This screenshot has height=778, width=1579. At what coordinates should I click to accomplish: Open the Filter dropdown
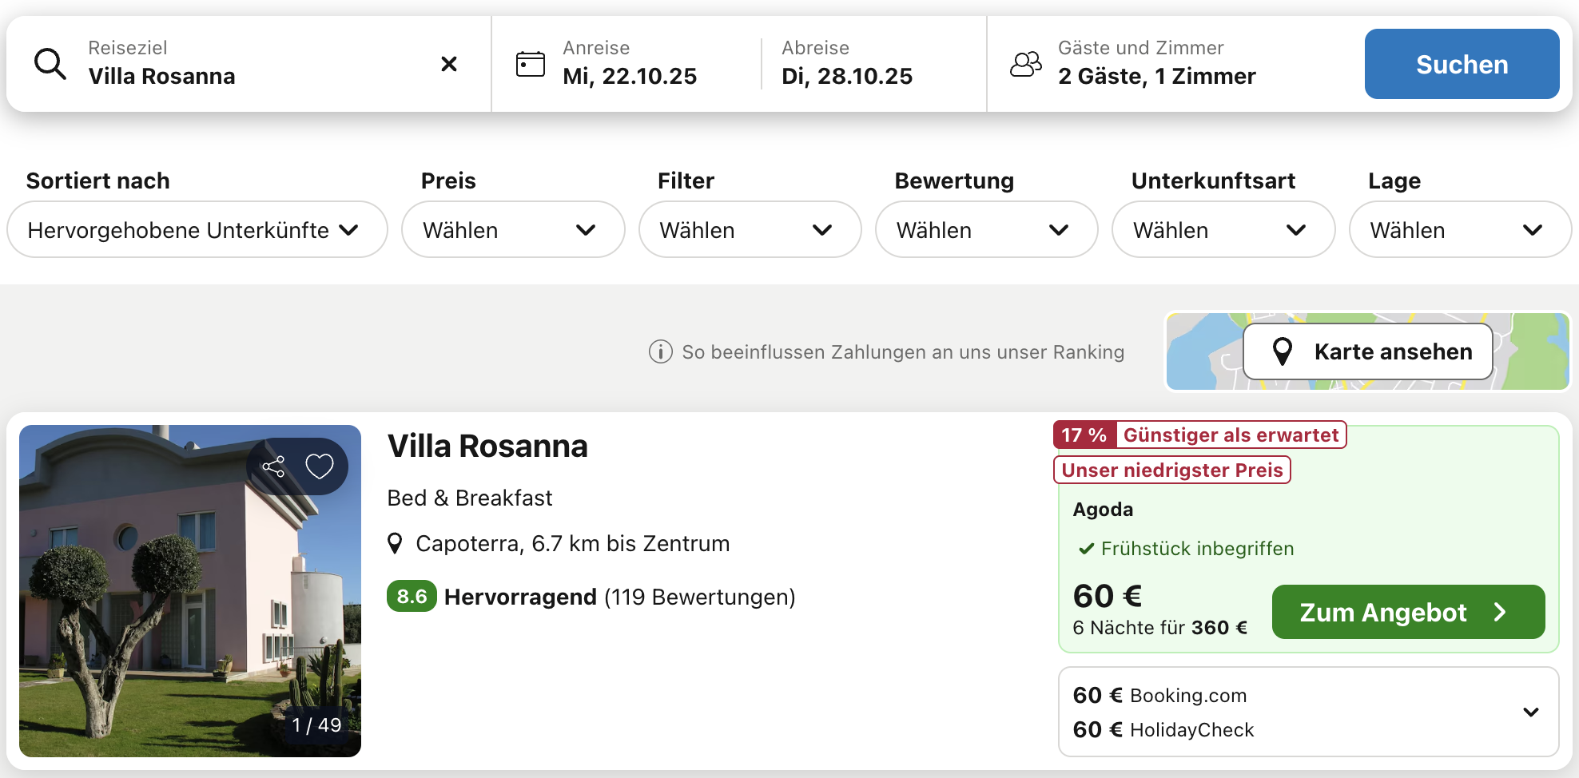[x=750, y=229]
